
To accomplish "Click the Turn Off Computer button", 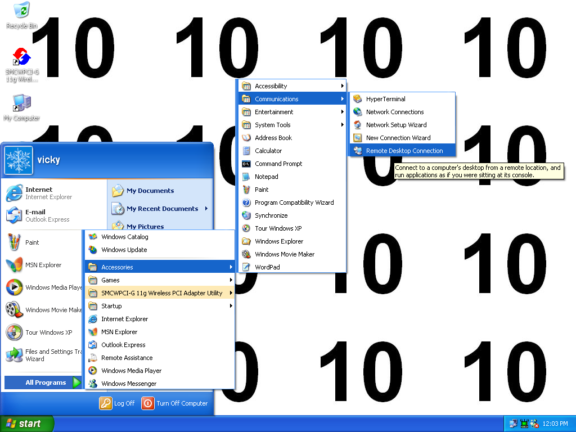I will 174,403.
